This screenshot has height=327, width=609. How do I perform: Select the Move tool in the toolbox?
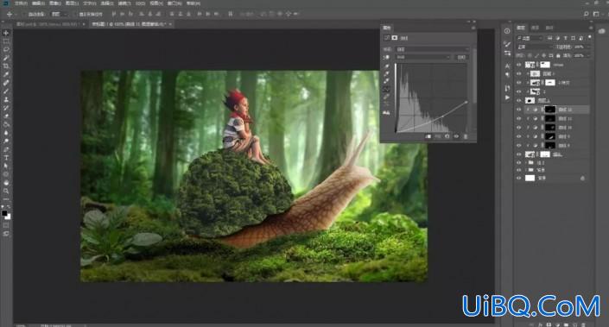[6, 33]
